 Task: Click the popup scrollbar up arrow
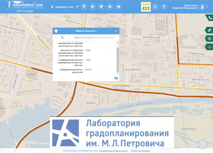pos(118,43)
